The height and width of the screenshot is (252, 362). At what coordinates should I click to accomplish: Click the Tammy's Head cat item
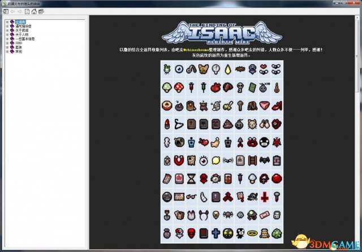[252, 124]
